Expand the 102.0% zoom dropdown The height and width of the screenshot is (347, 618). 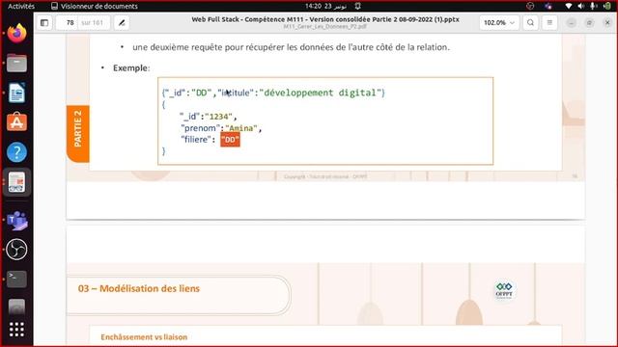click(499, 23)
